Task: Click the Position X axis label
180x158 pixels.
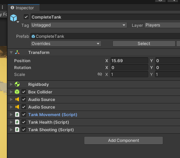Action: click(x=107, y=61)
